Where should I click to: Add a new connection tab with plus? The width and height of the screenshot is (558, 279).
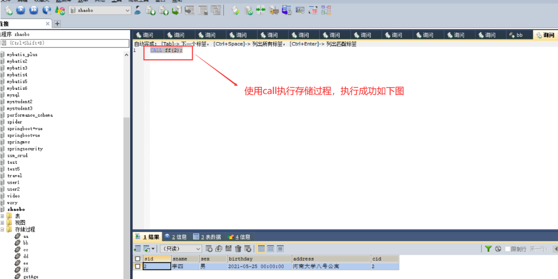[57, 24]
